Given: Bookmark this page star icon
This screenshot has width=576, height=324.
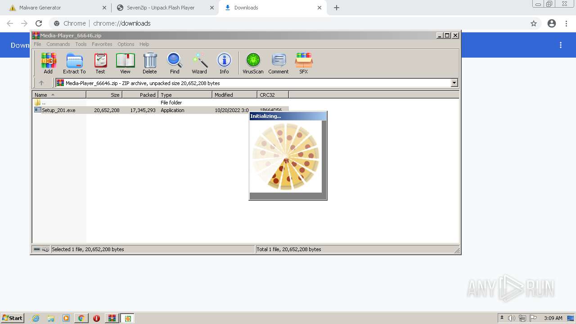Looking at the screenshot, I should pos(534,23).
